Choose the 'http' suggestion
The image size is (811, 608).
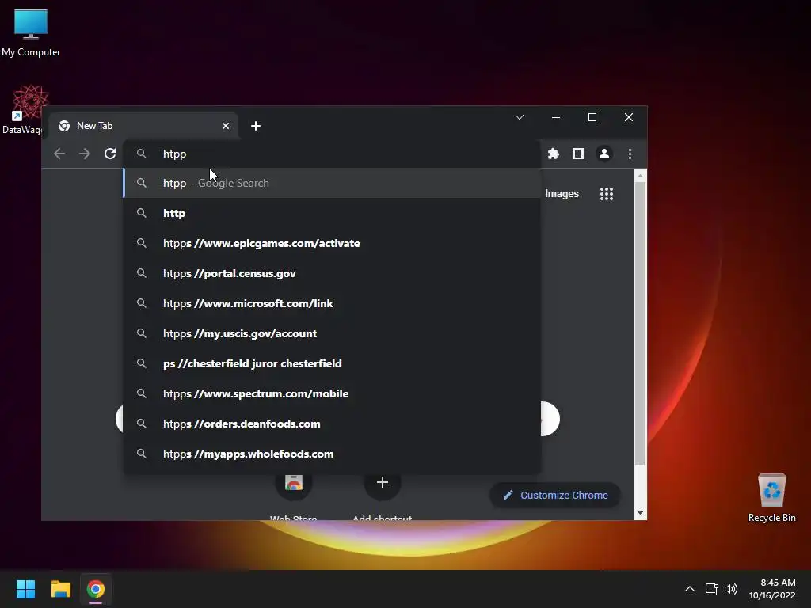tap(332, 213)
